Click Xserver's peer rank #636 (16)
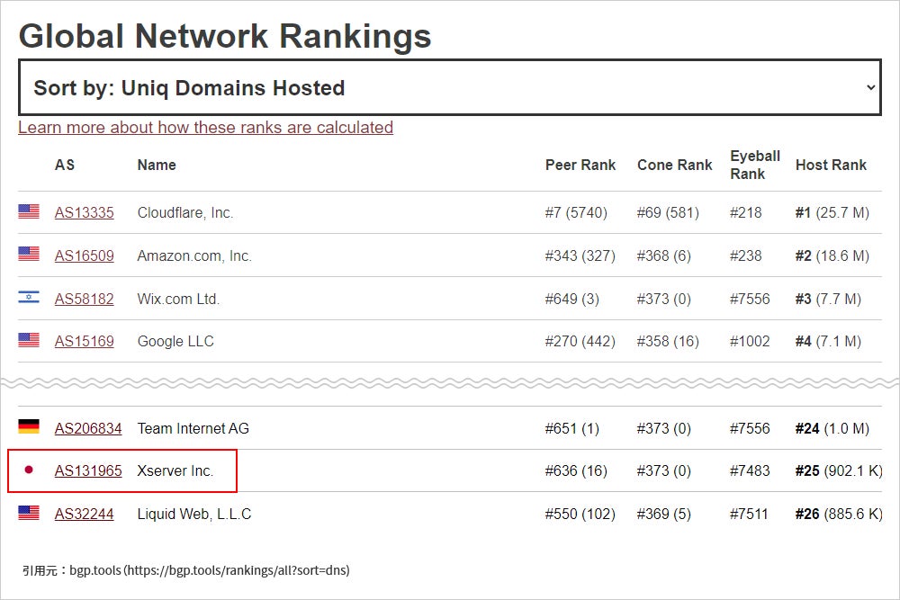 (x=576, y=471)
